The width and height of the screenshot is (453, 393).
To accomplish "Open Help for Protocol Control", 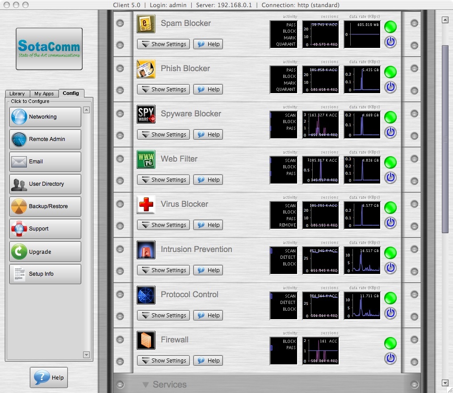I will (208, 315).
